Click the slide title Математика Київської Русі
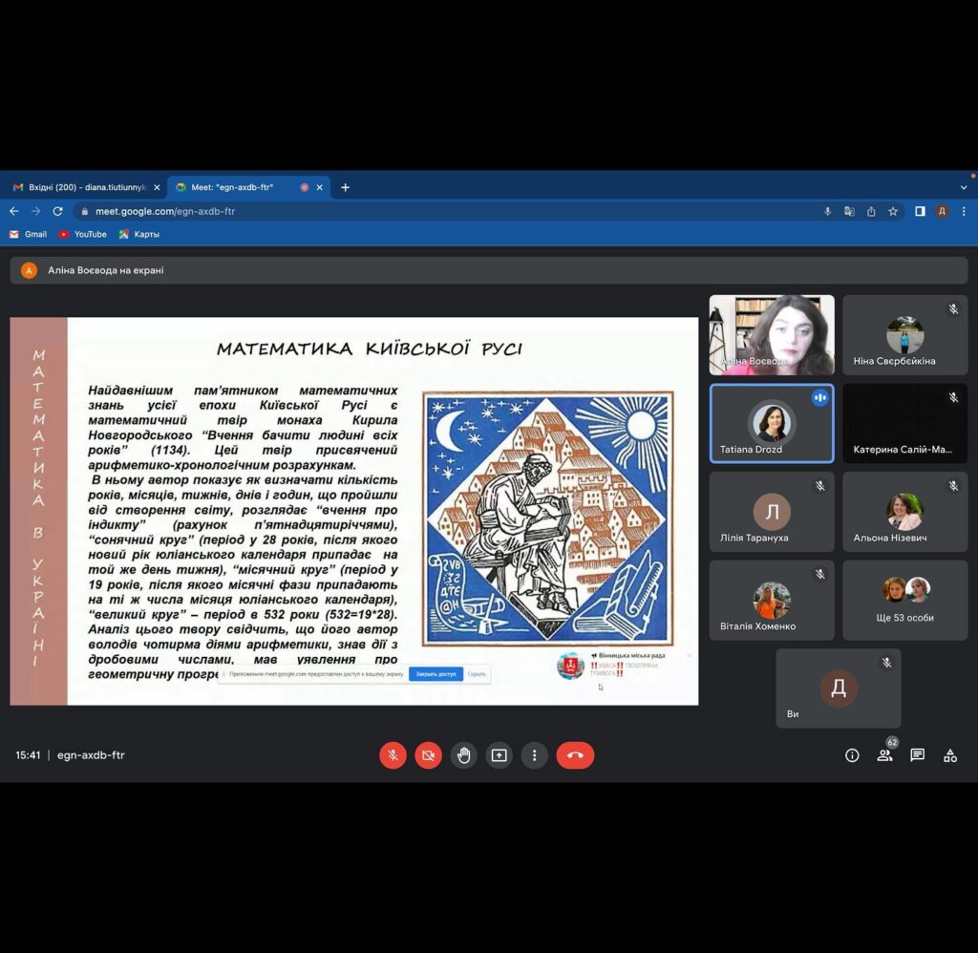978x953 pixels. [370, 348]
